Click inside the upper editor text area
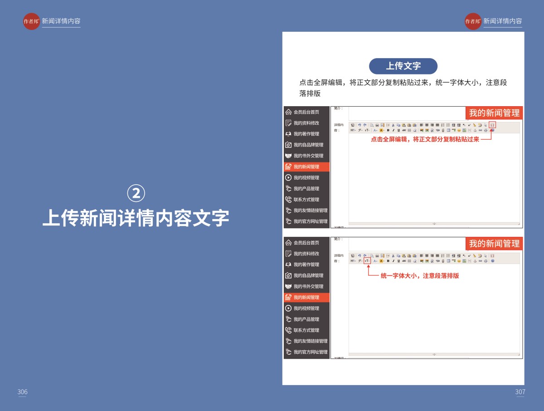This screenshot has height=411, width=544. 434,181
